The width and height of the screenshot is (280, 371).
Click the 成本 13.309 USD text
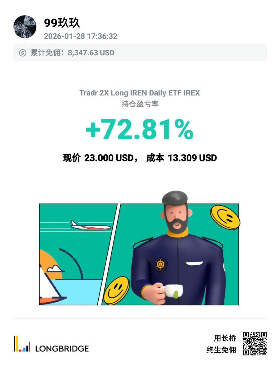[x=181, y=158]
